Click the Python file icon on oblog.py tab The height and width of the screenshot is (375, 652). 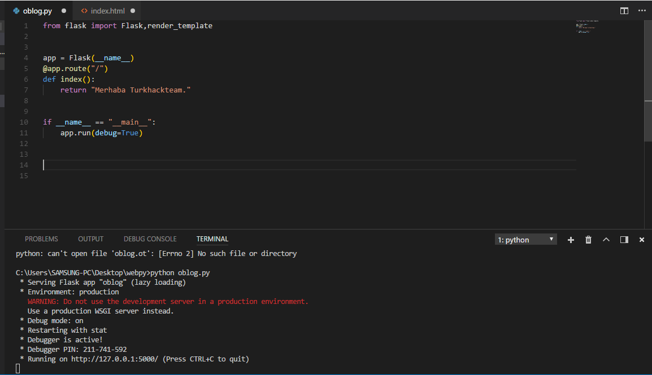(x=16, y=11)
